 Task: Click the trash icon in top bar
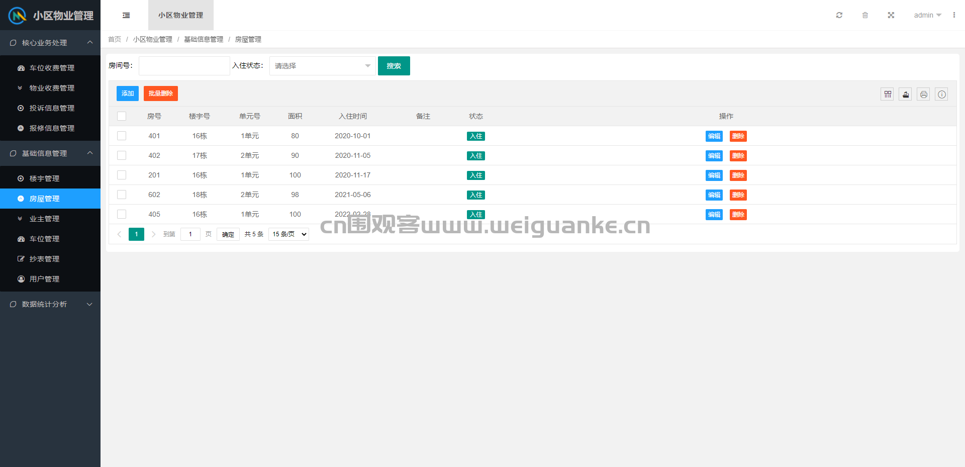tap(865, 15)
